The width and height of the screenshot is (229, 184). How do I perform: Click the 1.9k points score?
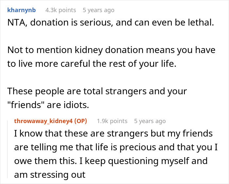tap(112, 121)
